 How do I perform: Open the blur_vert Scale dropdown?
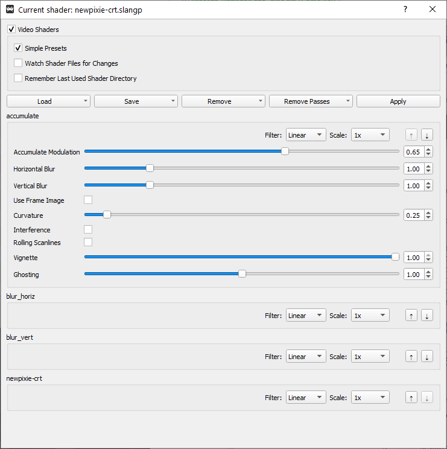pyautogui.click(x=370, y=357)
